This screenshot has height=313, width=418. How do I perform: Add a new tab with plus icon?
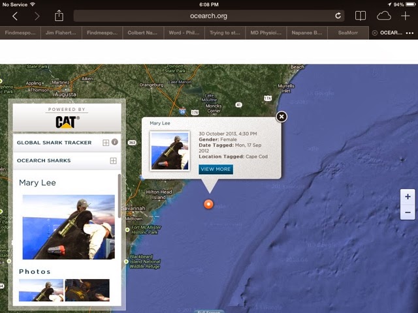(x=405, y=16)
